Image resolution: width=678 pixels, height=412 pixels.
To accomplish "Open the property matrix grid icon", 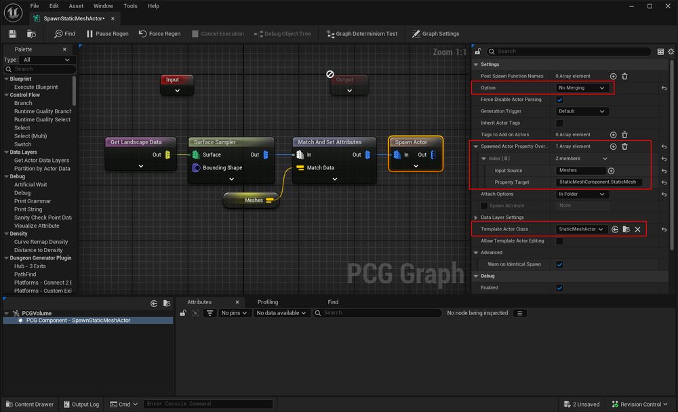I will [660, 52].
